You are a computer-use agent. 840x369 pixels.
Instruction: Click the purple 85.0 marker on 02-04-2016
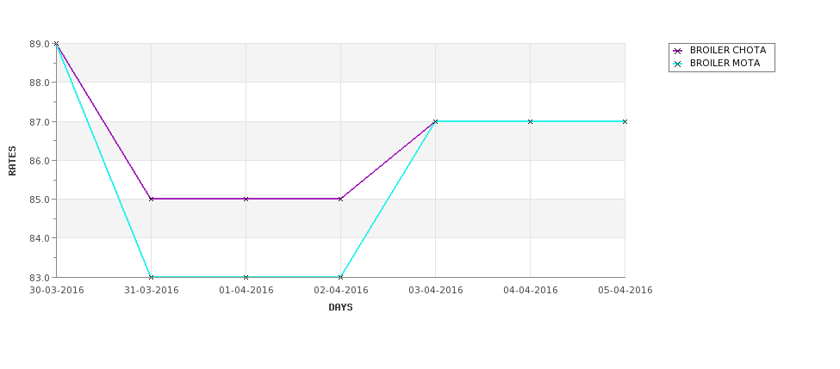pos(340,199)
